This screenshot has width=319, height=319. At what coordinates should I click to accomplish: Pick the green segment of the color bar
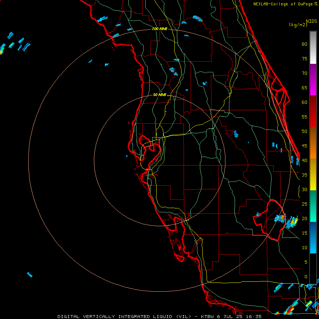(x=313, y=206)
